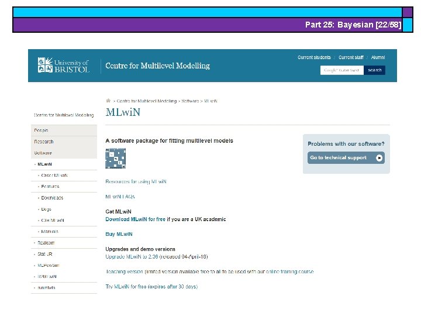Open Centre for Multilevel Modelling site title
The width and height of the screenshot is (421, 316).
[x=158, y=66]
